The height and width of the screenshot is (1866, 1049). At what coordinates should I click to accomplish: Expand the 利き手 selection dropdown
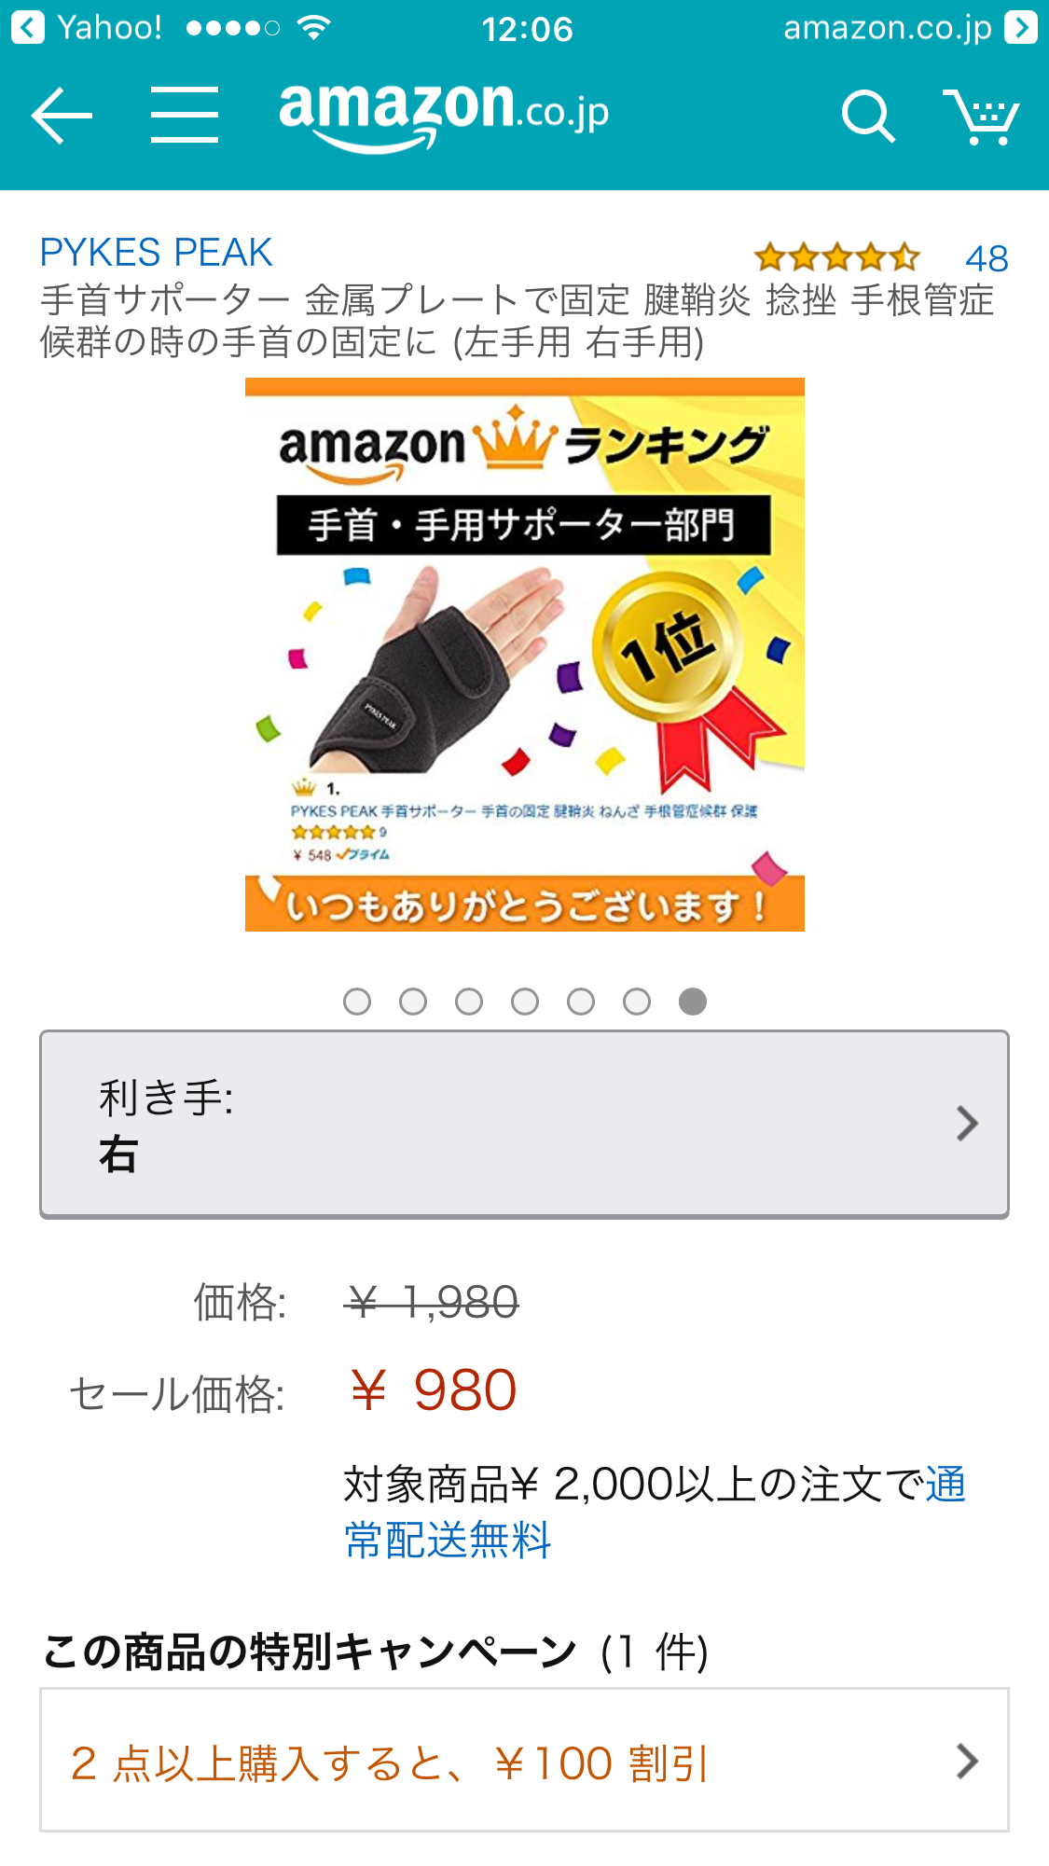pos(524,1124)
